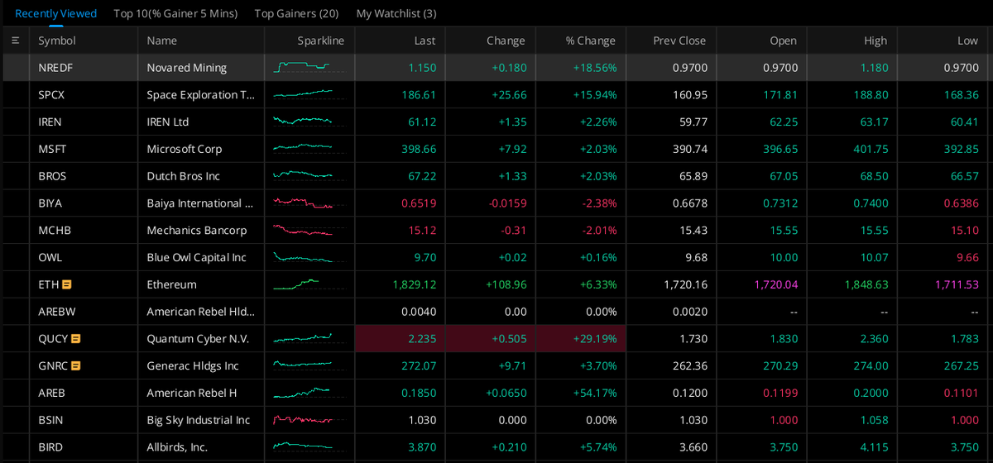The image size is (993, 463).
Task: Sort by the Symbol column header
Action: (x=56, y=41)
